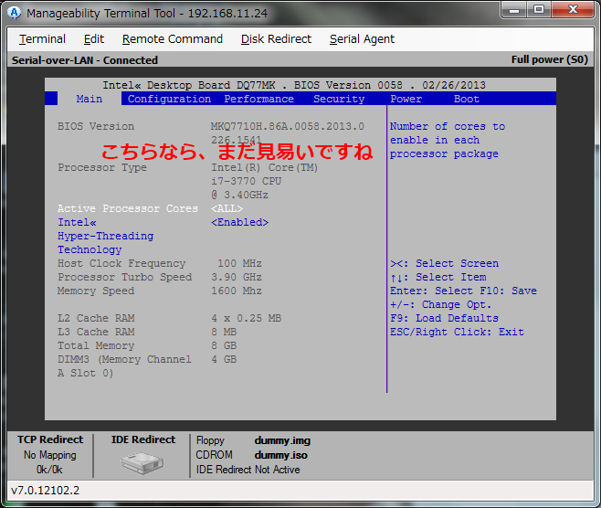This screenshot has width=601, height=508.
Task: Open the Remote Command menu
Action: pos(173,39)
